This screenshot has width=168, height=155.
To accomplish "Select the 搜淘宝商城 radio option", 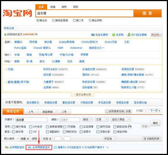I will coord(53,20).
